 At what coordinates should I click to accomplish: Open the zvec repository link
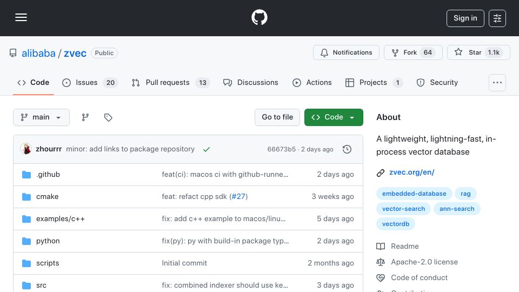75,54
